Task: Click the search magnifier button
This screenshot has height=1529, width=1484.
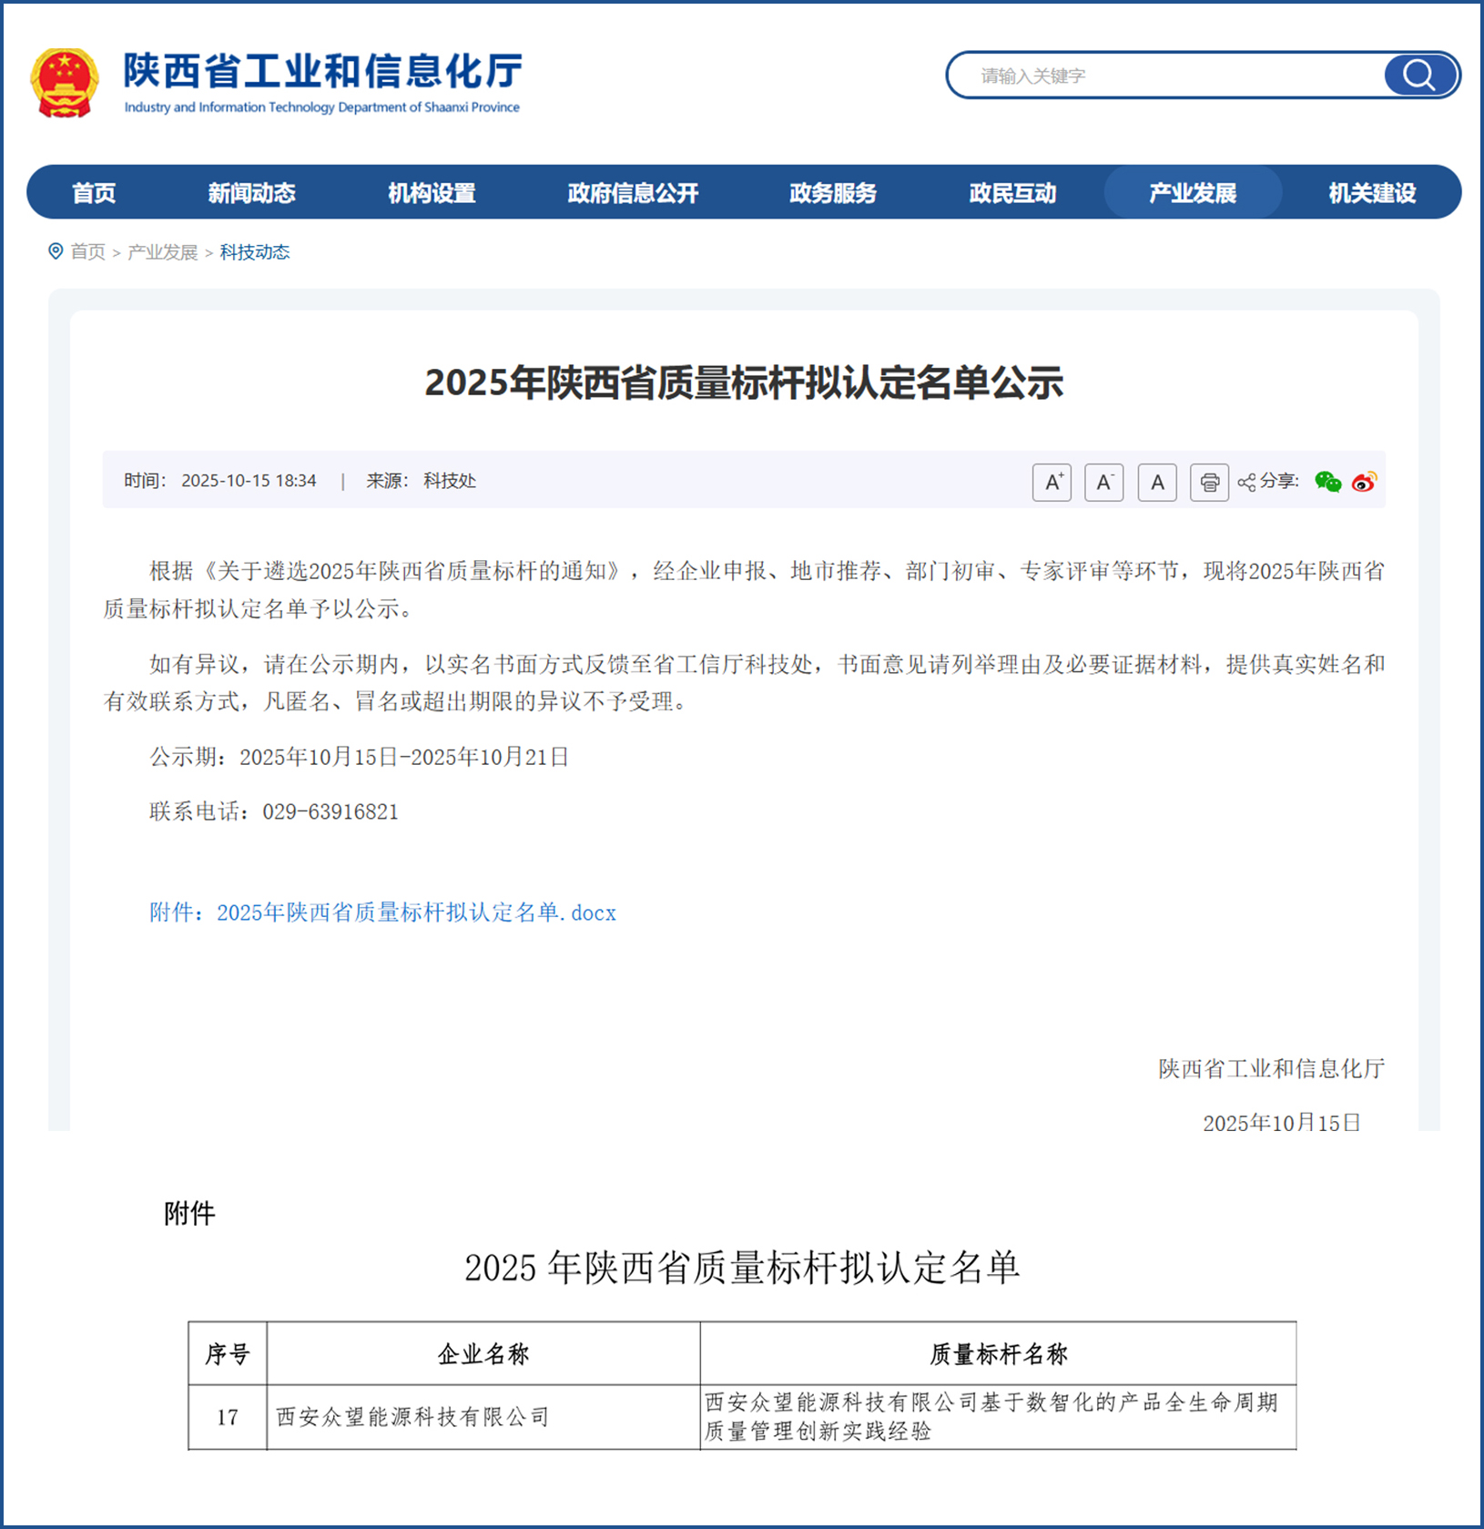Action: pos(1418,76)
